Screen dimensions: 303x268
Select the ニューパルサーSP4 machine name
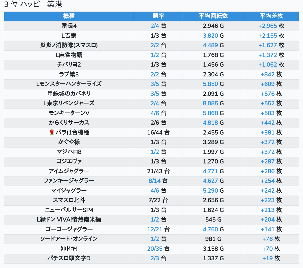tap(69, 210)
